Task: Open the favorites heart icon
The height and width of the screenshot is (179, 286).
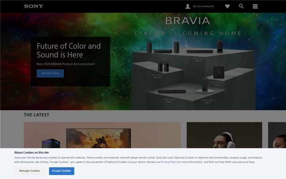Action: [227, 6]
